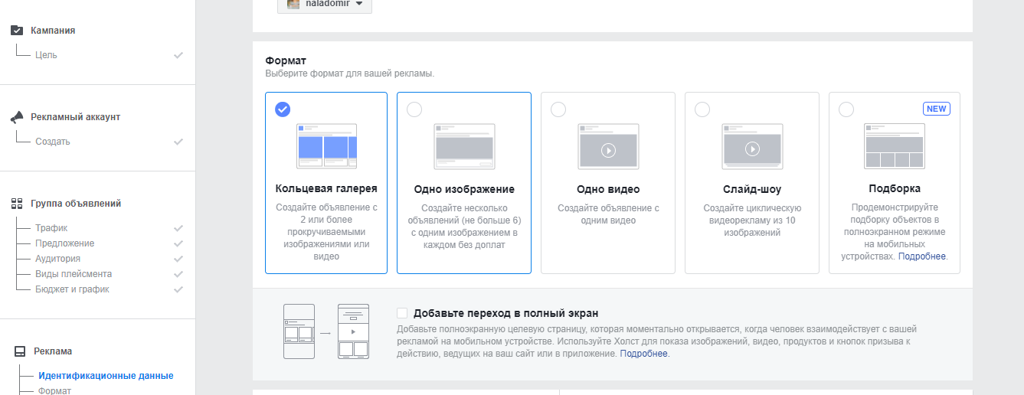
Task: Click the NEW badge on Подборка card
Action: [x=936, y=109]
